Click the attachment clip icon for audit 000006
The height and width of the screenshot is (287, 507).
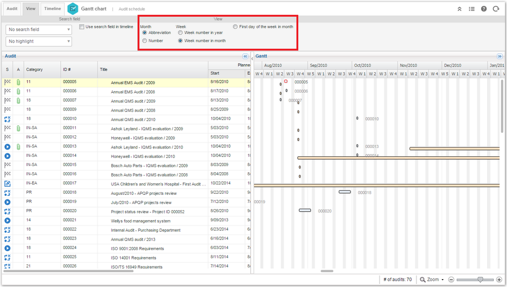click(x=18, y=92)
